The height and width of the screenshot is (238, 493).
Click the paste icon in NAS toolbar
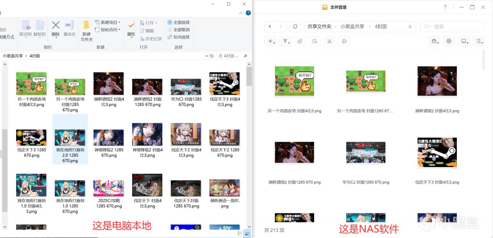pyautogui.click(x=315, y=41)
